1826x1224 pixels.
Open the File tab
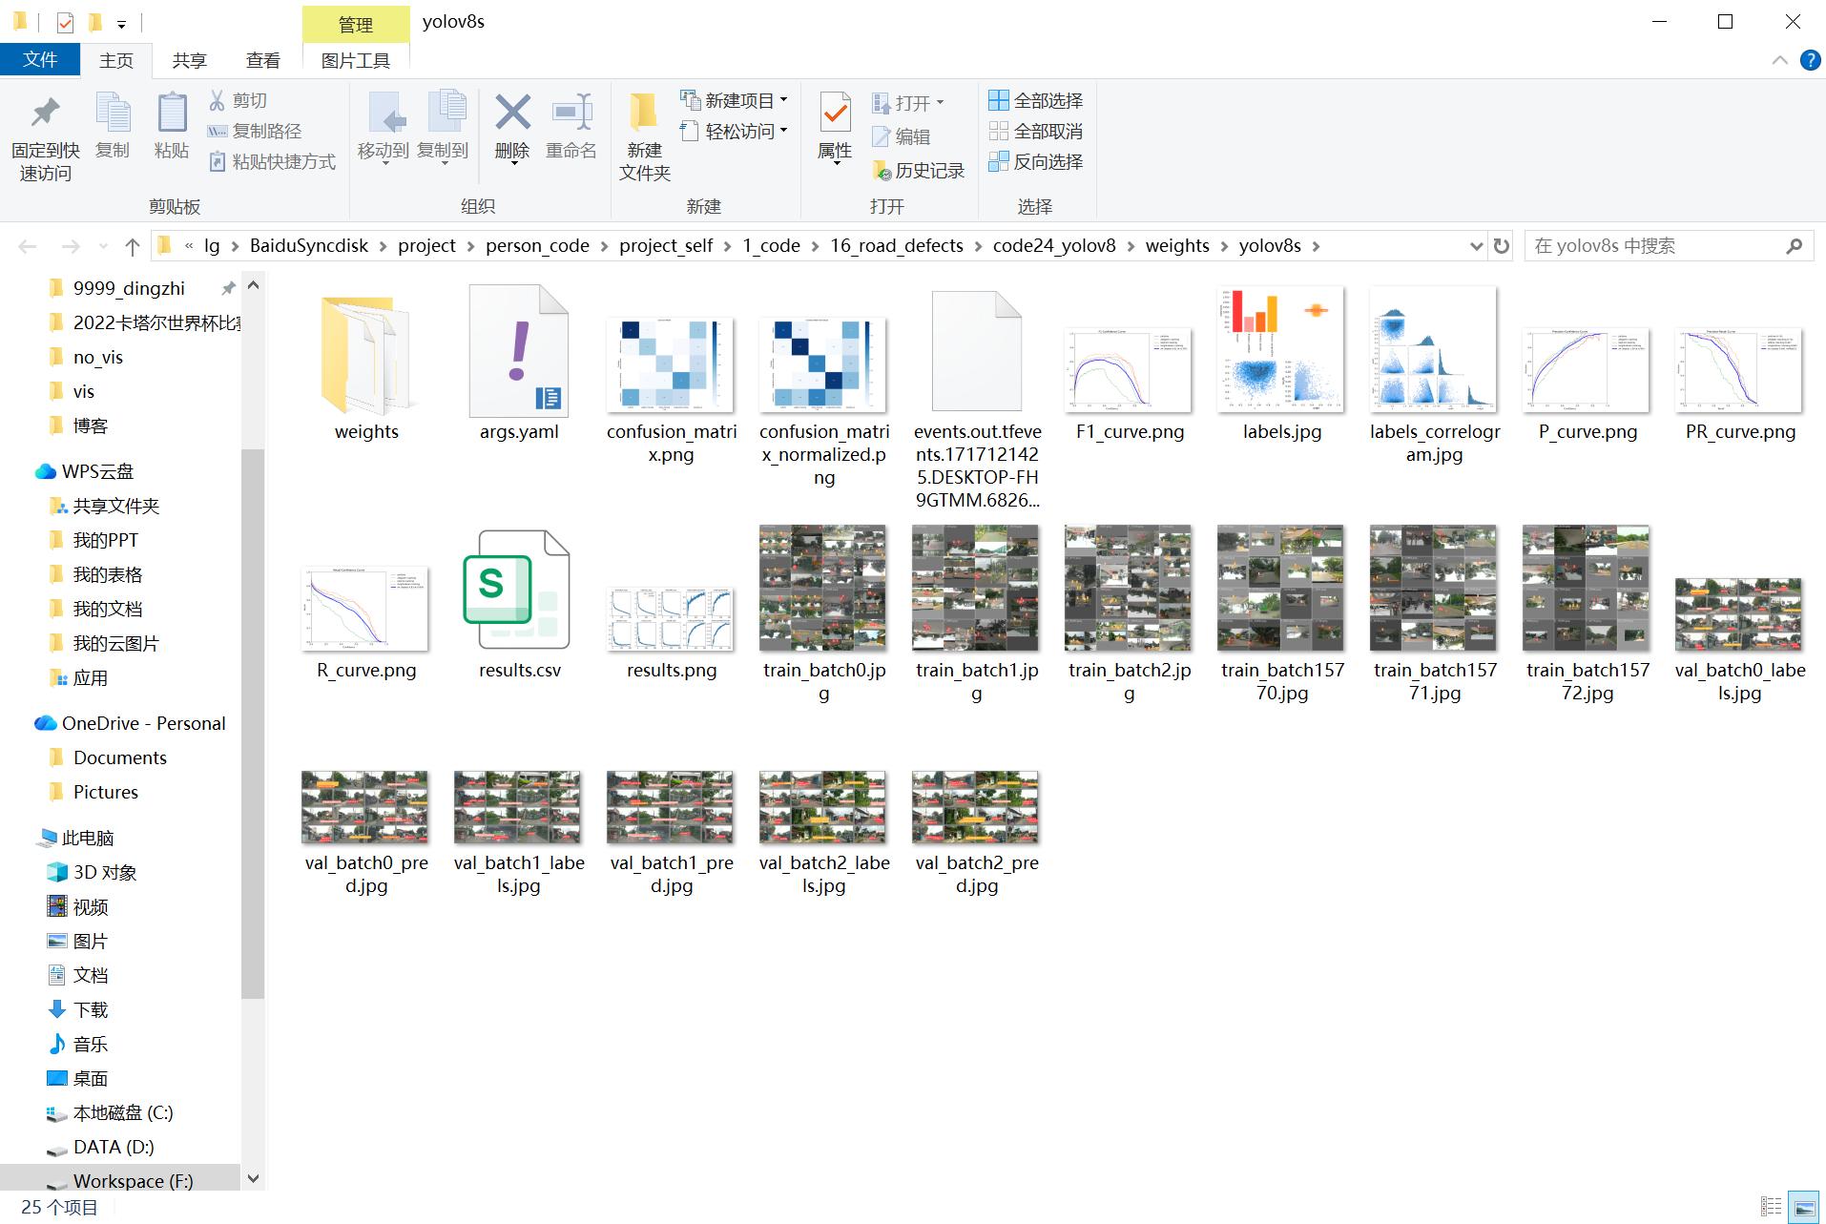click(x=40, y=59)
